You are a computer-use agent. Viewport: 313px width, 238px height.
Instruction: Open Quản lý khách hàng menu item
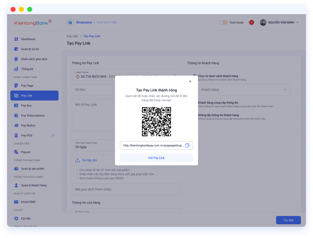tap(34, 185)
